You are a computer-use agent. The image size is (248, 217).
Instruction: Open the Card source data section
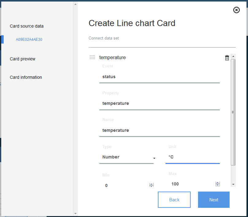(x=26, y=26)
